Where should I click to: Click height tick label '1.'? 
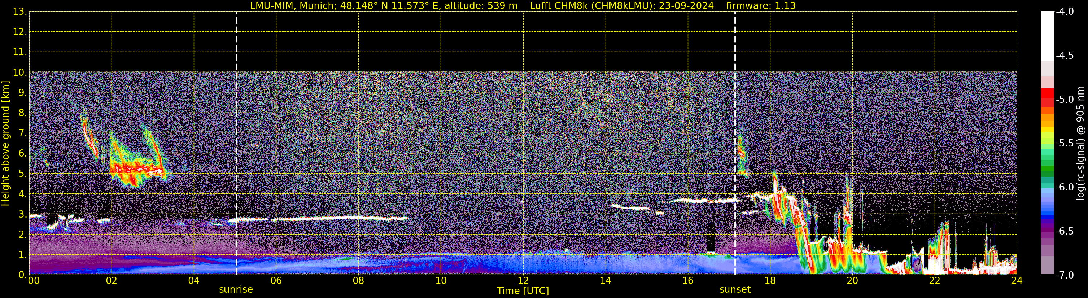click(22, 255)
